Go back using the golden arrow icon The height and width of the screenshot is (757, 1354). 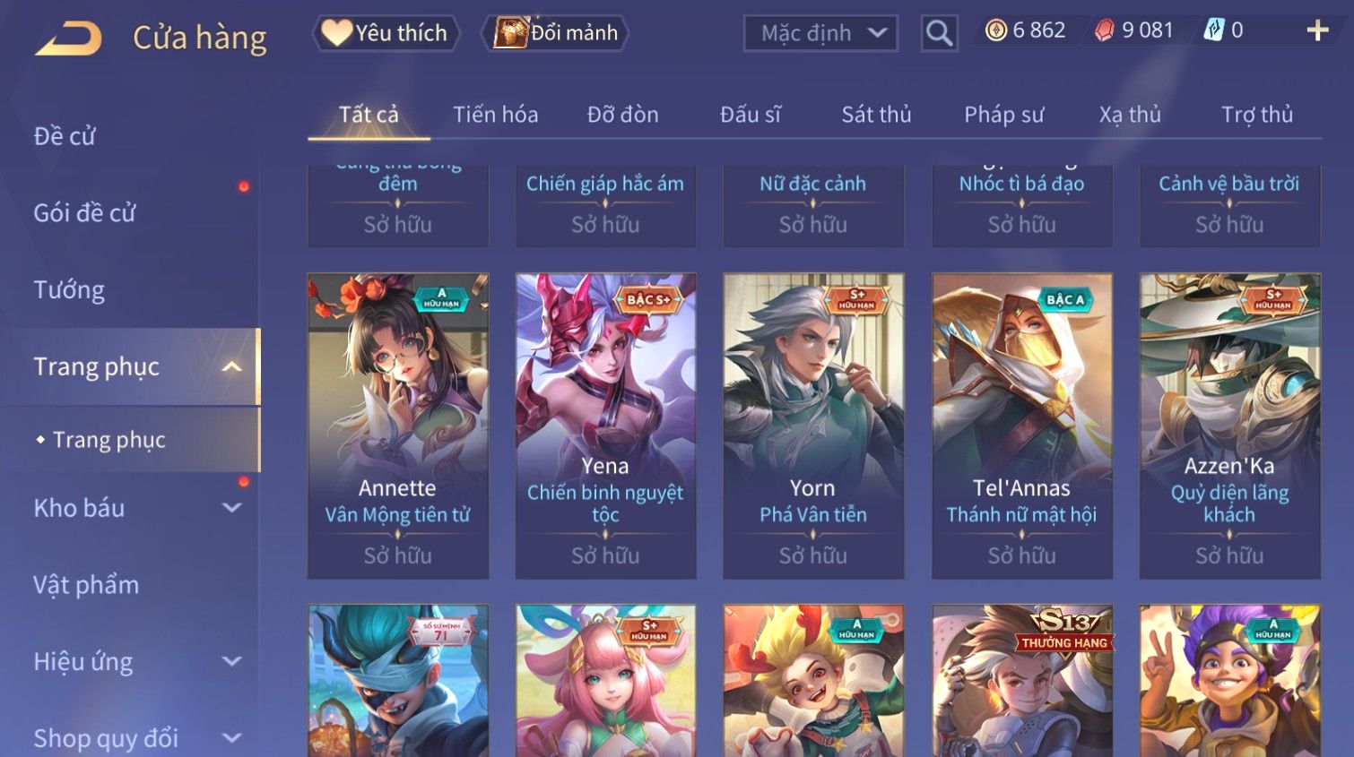(x=68, y=38)
